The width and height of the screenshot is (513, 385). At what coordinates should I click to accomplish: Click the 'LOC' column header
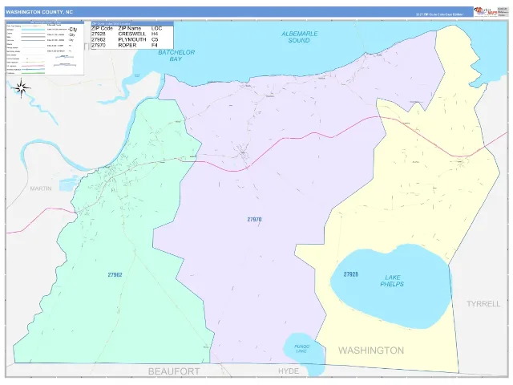tap(156, 29)
